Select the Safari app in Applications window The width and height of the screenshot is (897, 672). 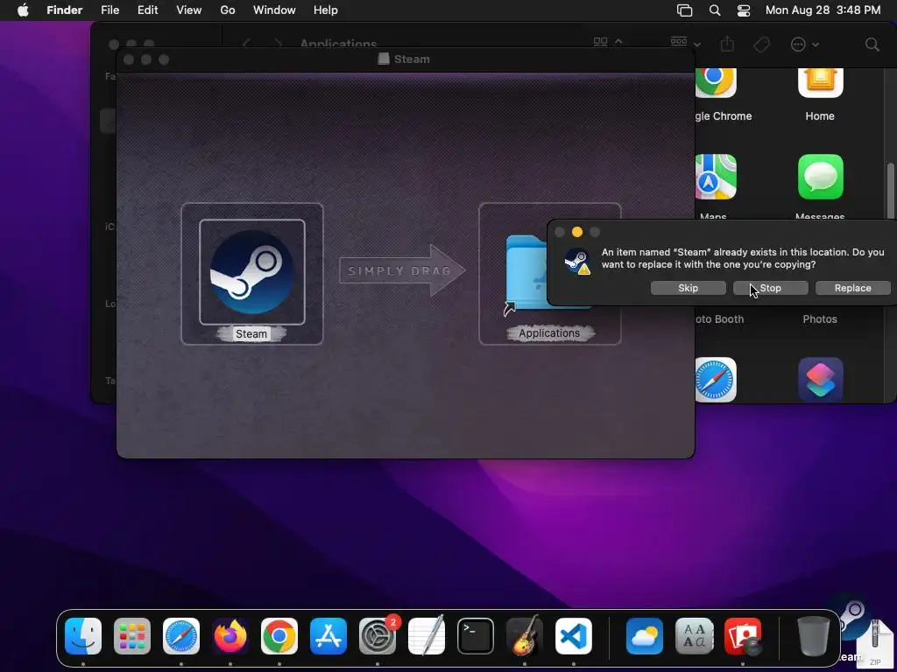[x=715, y=380]
